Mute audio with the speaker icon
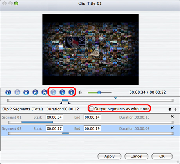The width and height of the screenshot is (180, 164). [x=80, y=92]
